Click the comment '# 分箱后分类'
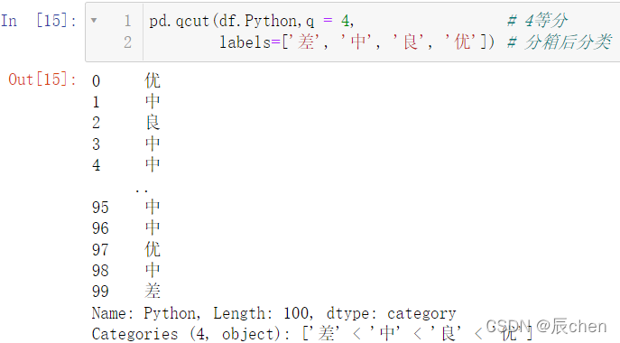620x343 pixels. click(560, 42)
